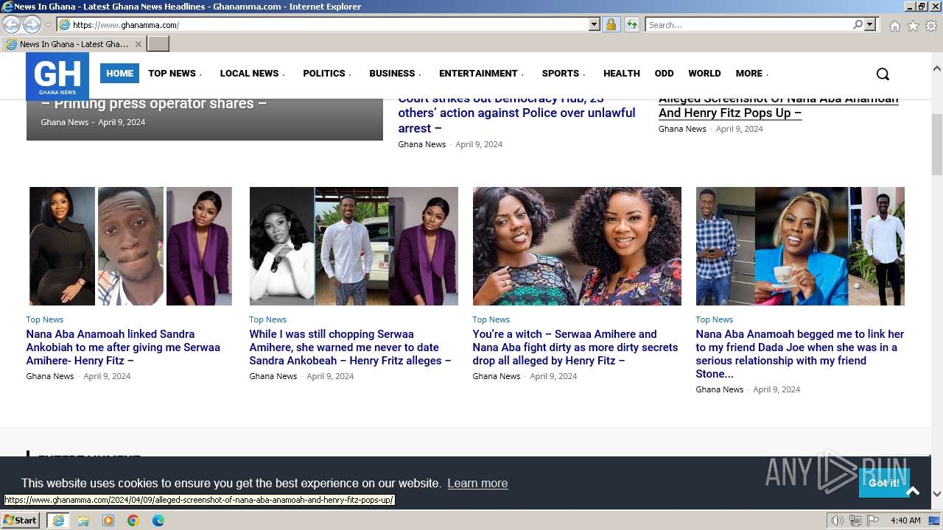The image size is (943, 530).
Task: Open Google Chrome from the taskbar
Action: pos(133,520)
